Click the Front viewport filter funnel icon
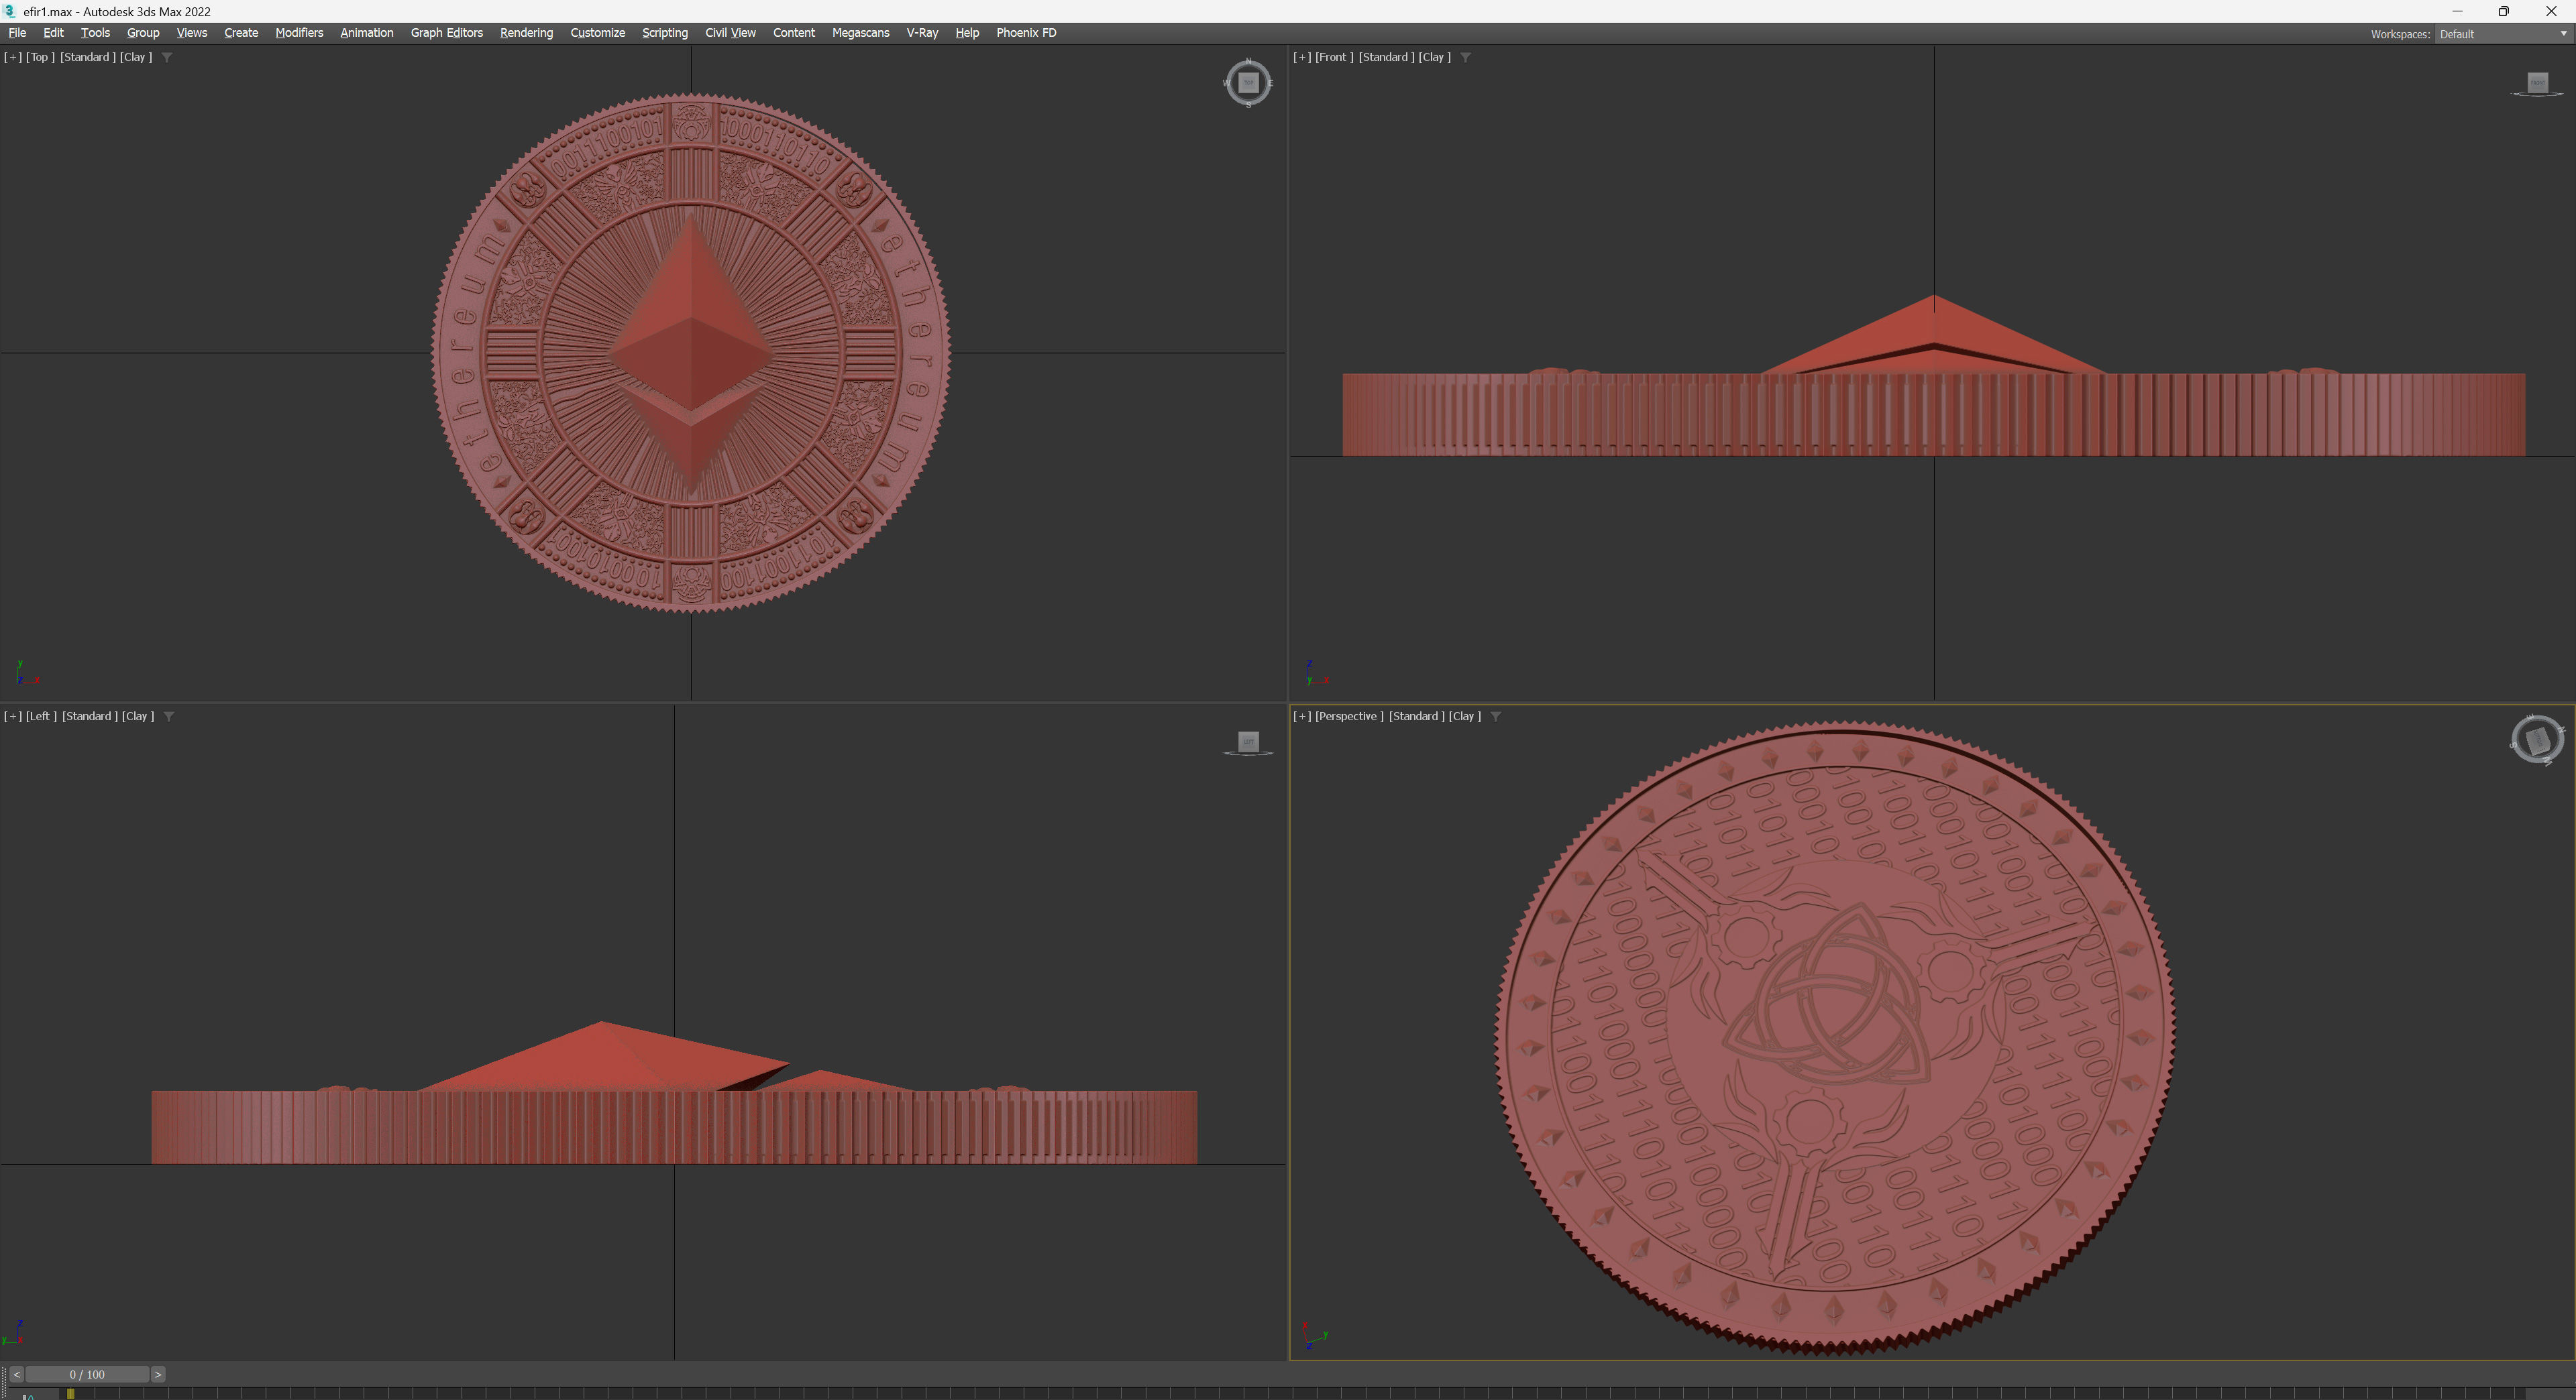 point(1465,58)
